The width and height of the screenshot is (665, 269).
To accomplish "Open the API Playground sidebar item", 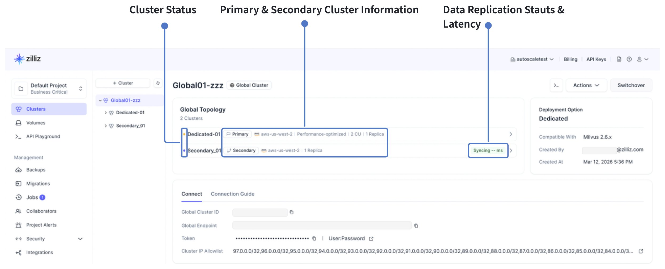I will pyautogui.click(x=43, y=136).
